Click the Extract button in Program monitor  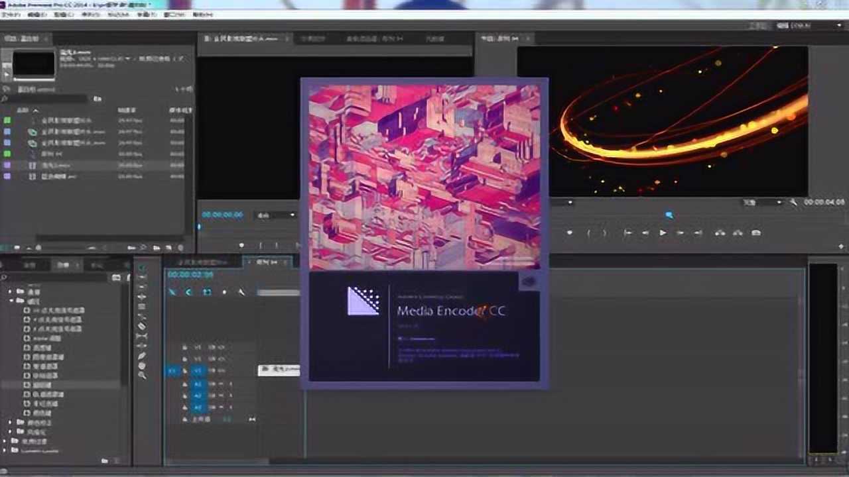[x=738, y=233]
